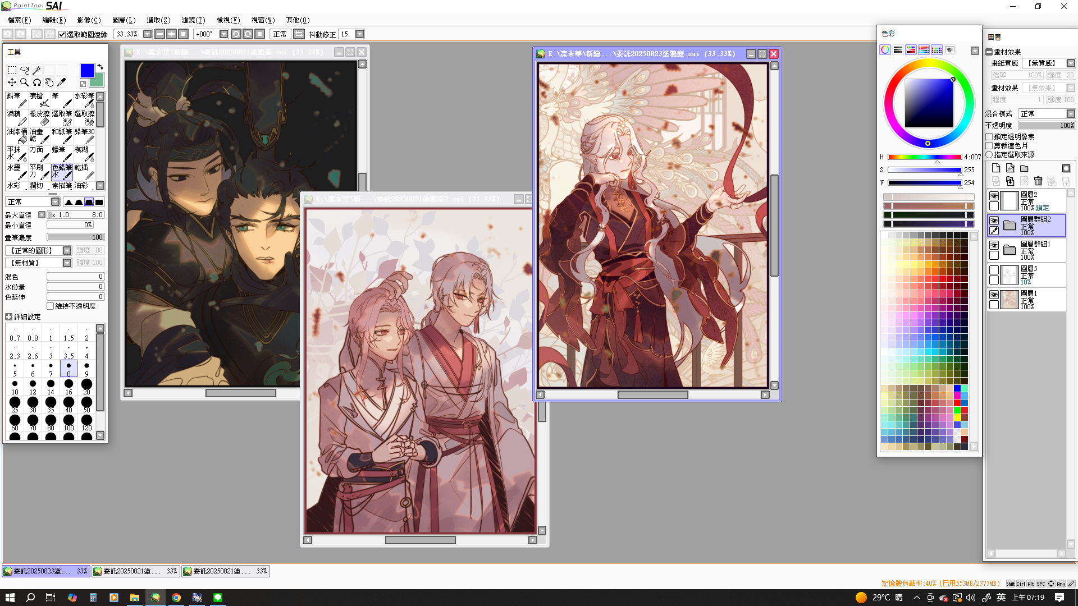Select brush size 8 preset
Screen dimensions: 1078x606
pyautogui.click(x=68, y=369)
